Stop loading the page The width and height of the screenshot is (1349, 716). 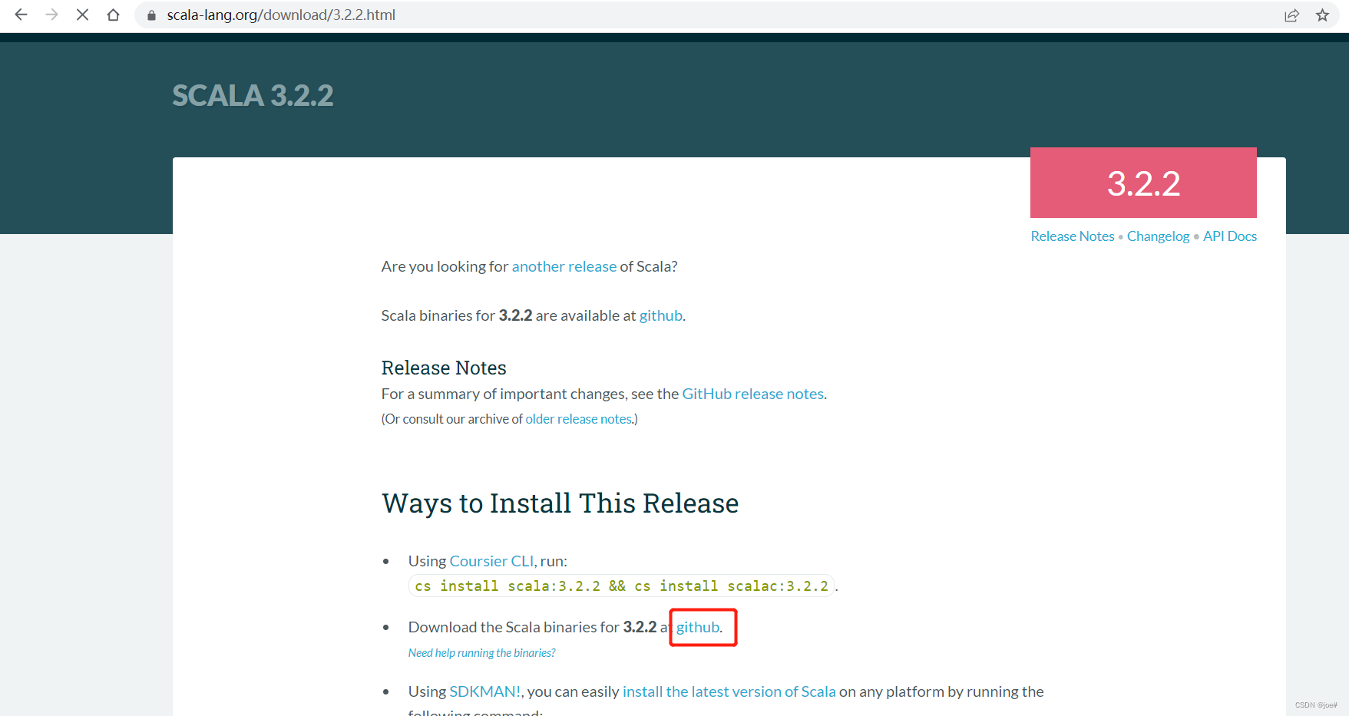82,15
